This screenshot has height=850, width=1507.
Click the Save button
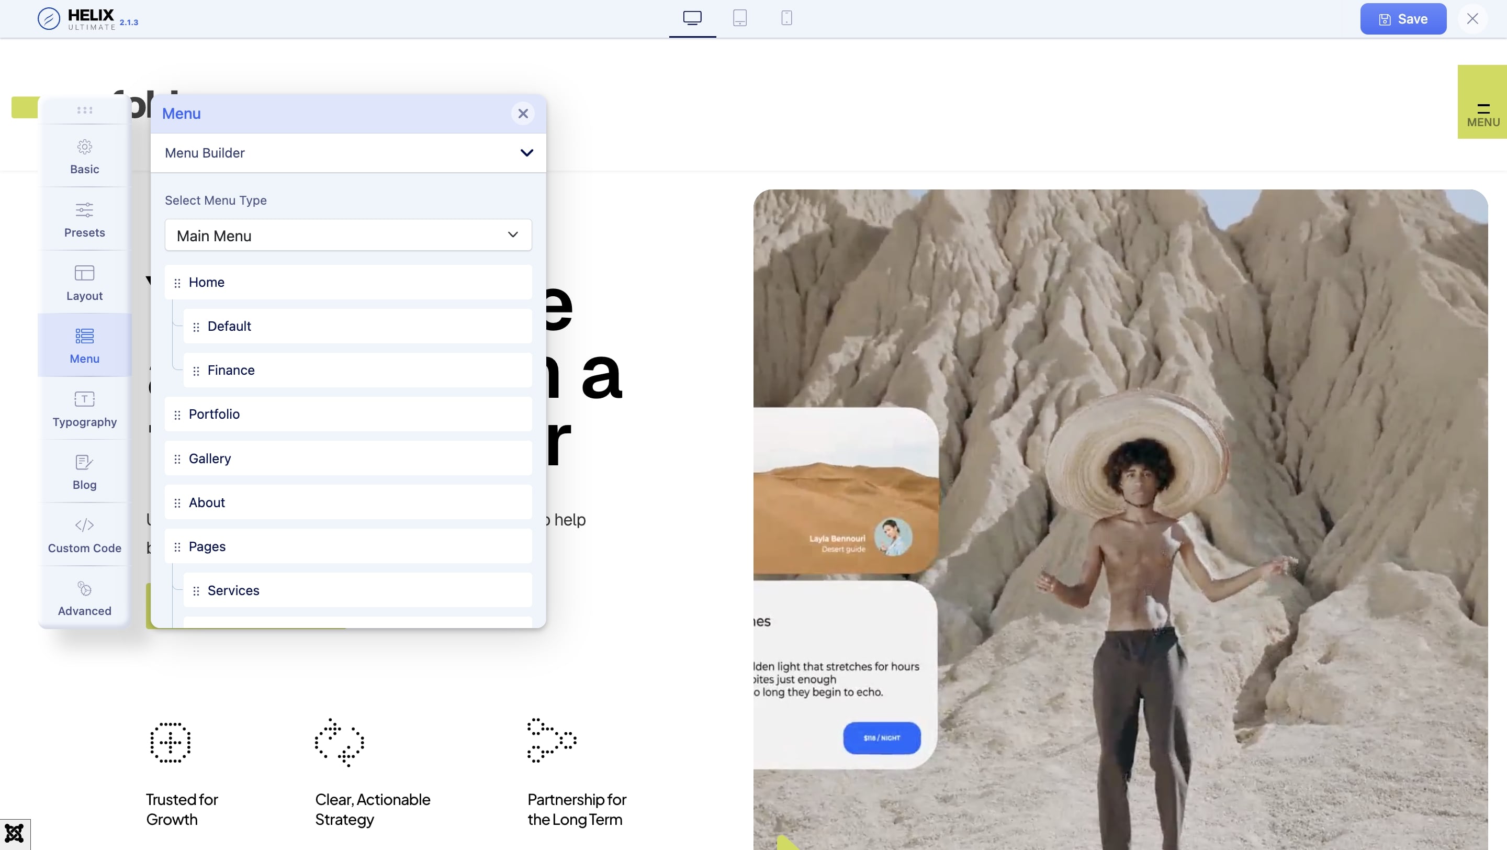pos(1402,19)
